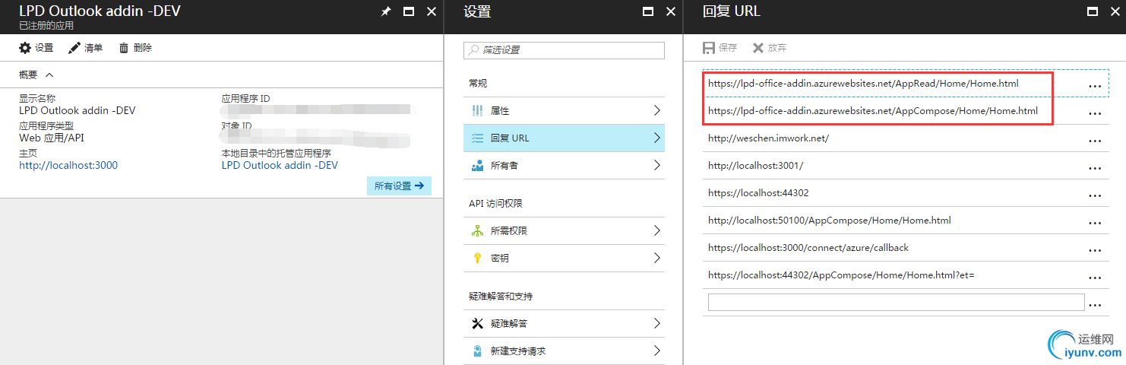The image size is (1126, 365).
Task: Open ellipsis menu for weschen.imwork.net row
Action: 1095,141
